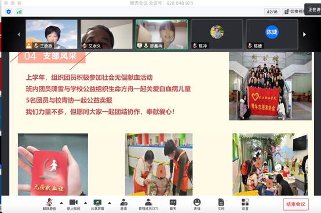321x213 pixels.
Task: Select 陈婕's participant tile
Action: pos(272,34)
